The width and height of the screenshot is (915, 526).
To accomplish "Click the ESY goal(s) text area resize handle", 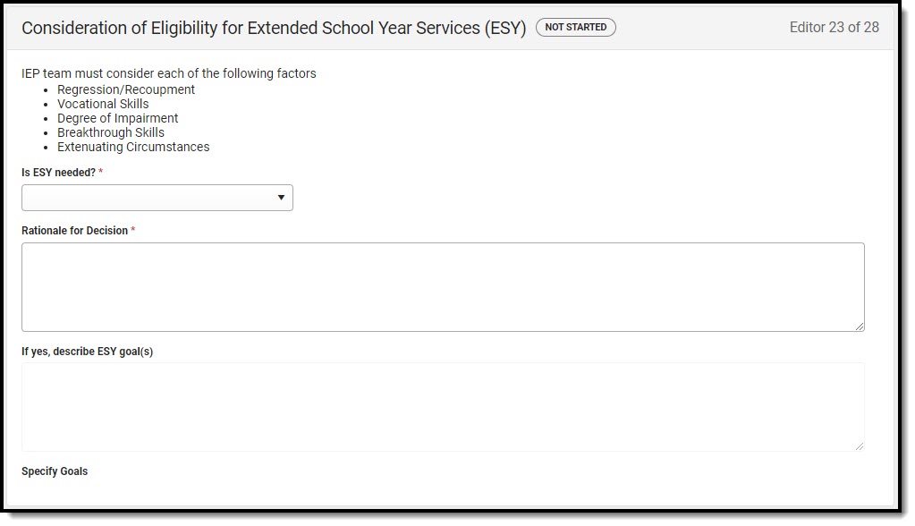I will click(860, 446).
